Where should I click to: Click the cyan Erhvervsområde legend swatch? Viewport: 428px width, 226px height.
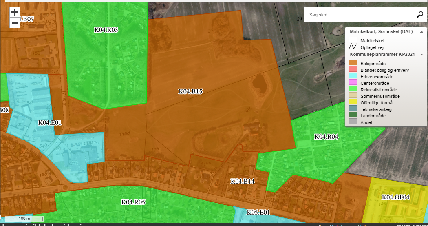(x=353, y=76)
